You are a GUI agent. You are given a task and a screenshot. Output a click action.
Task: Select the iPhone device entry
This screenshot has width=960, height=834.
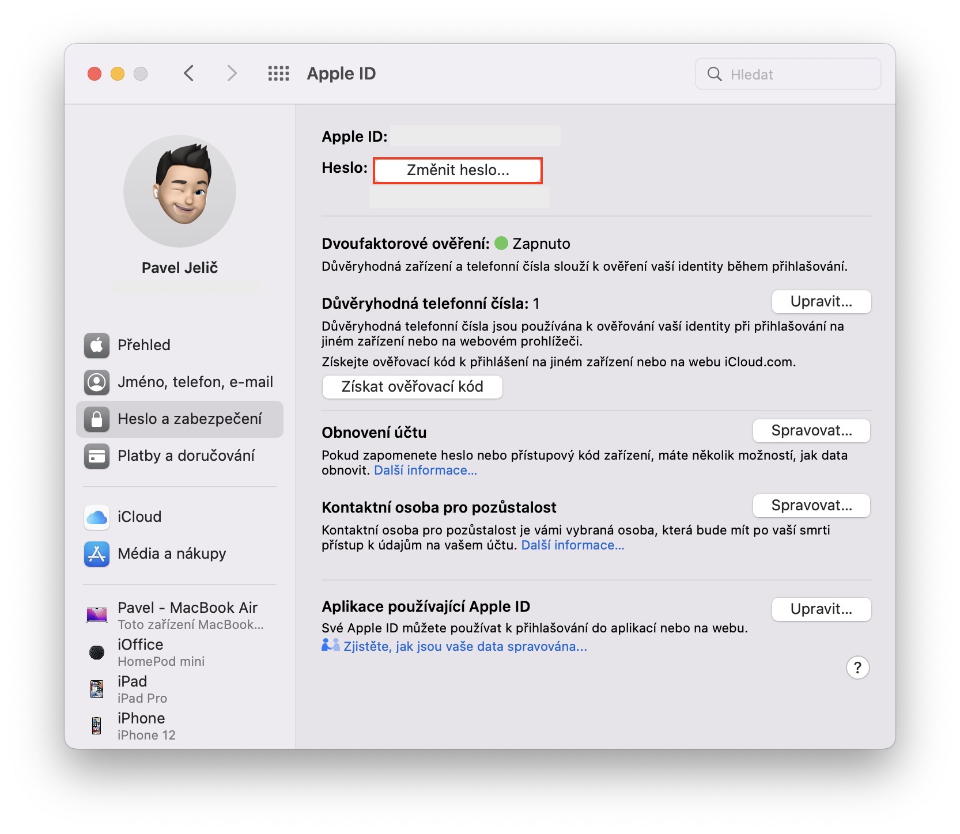coord(180,726)
